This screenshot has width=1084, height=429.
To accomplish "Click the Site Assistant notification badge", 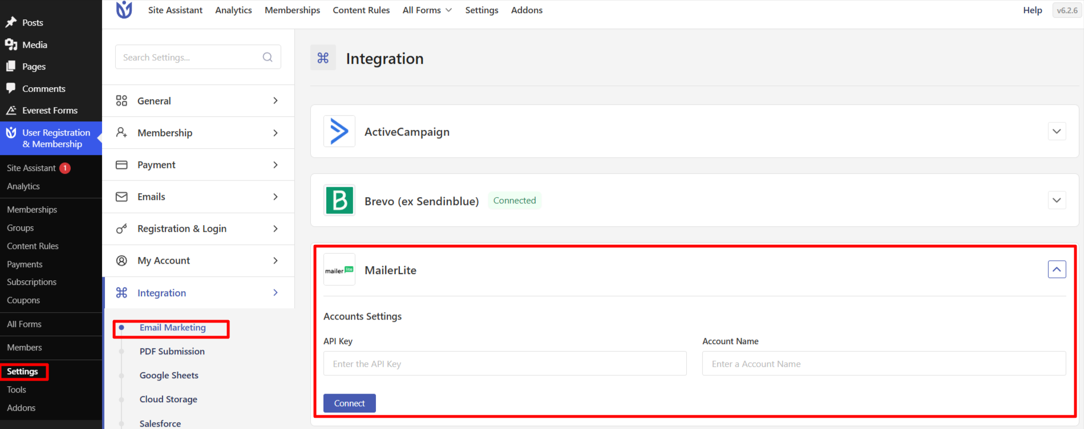I will point(65,168).
